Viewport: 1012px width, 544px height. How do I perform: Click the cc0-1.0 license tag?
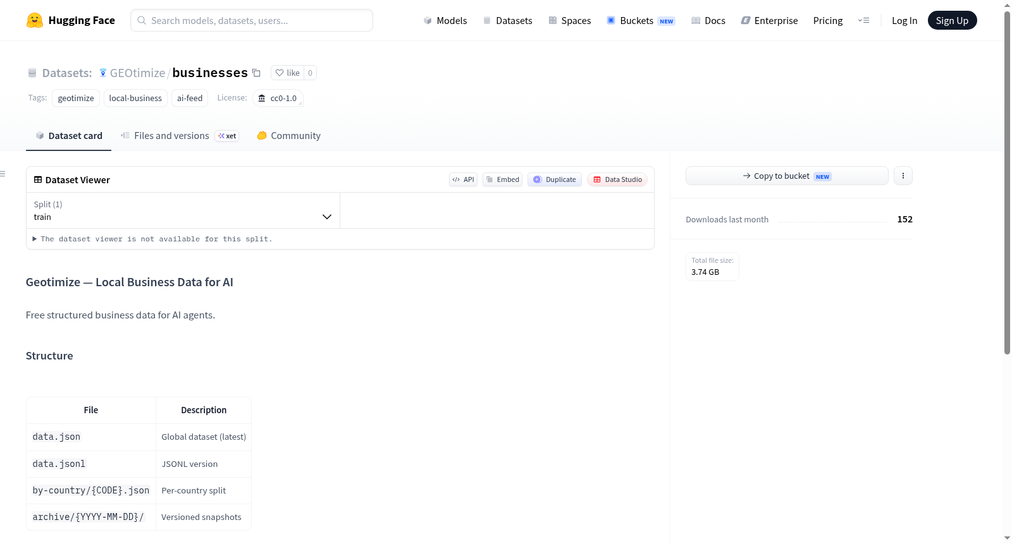(278, 98)
